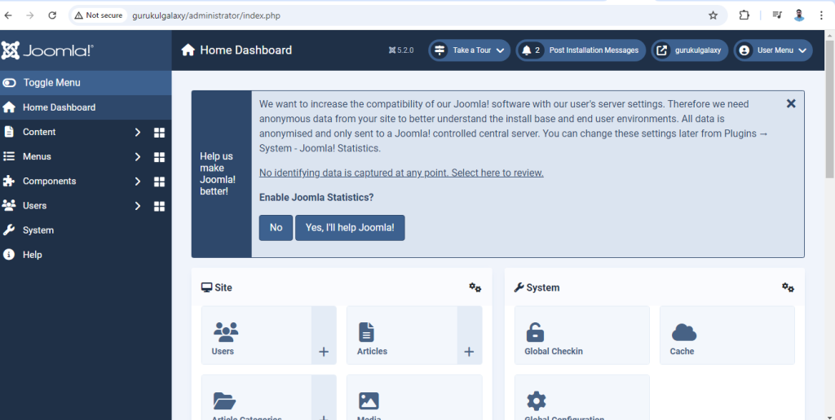Open the Components sidebar item

pos(49,181)
